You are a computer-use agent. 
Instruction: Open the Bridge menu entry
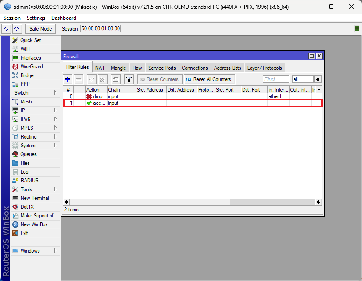35,75
